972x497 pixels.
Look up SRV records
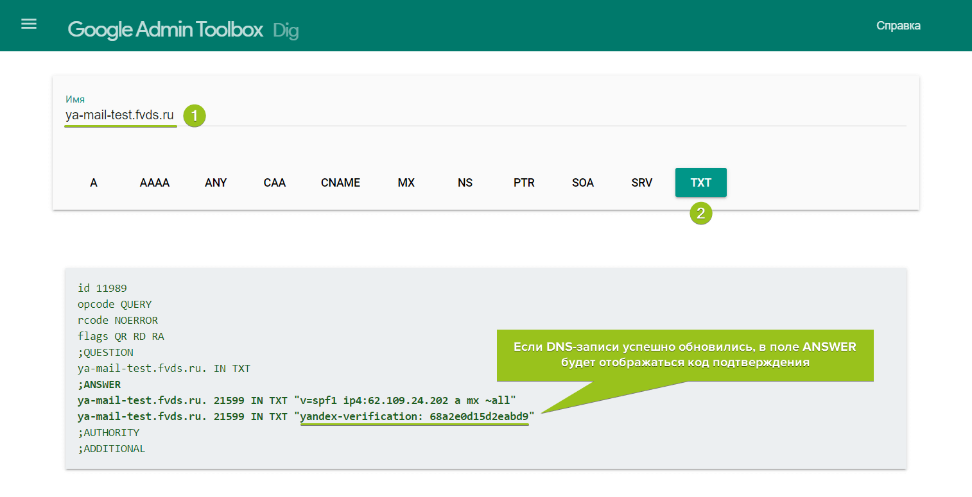(642, 183)
